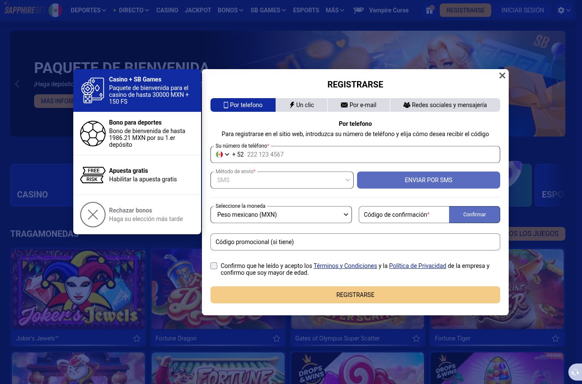Image resolution: width=582 pixels, height=384 pixels.
Task: Switch to the Por telefono tab
Action: pyautogui.click(x=243, y=105)
